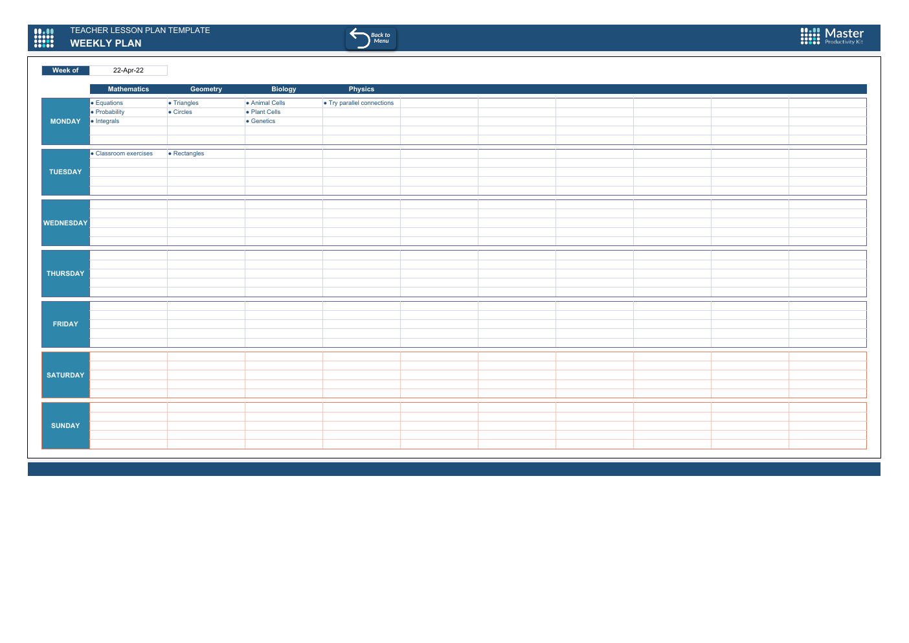Image resolution: width=909 pixels, height=643 pixels.
Task: Click the TUESDAY day label
Action: [x=65, y=172]
